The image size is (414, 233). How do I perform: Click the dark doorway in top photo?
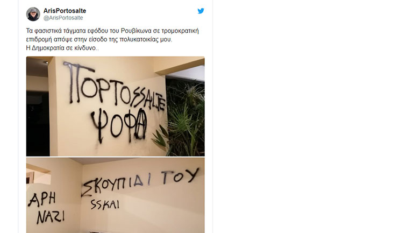coord(38,124)
